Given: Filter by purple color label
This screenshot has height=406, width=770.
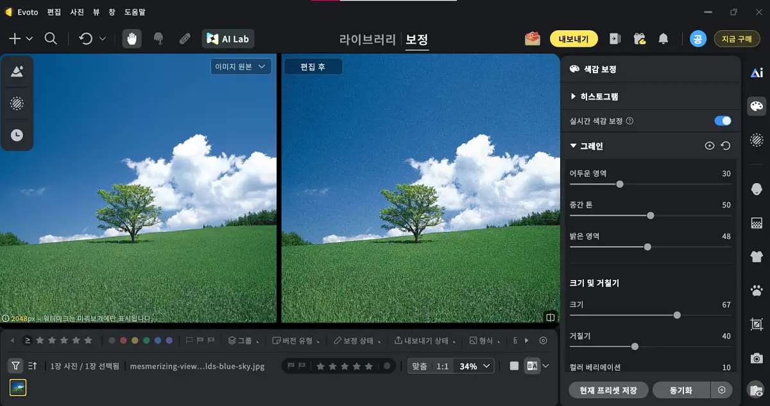Looking at the screenshot, I should tap(169, 340).
